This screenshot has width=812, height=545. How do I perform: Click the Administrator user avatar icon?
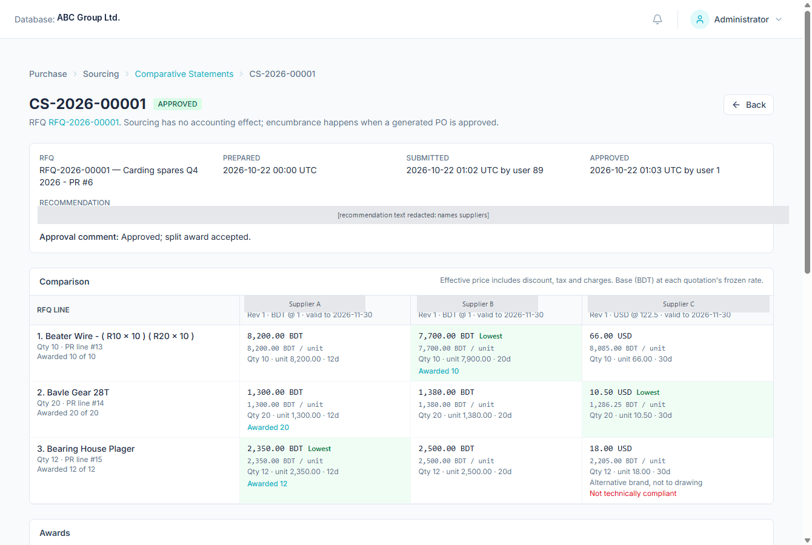[x=700, y=19]
